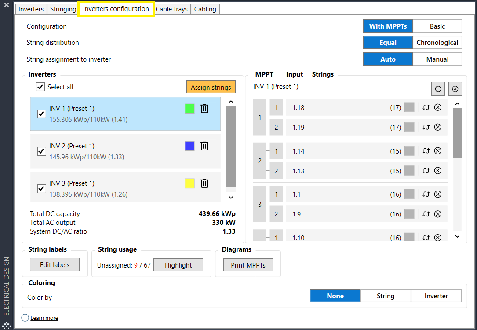Remove string 1.14 from MPPT 2

coord(437,150)
